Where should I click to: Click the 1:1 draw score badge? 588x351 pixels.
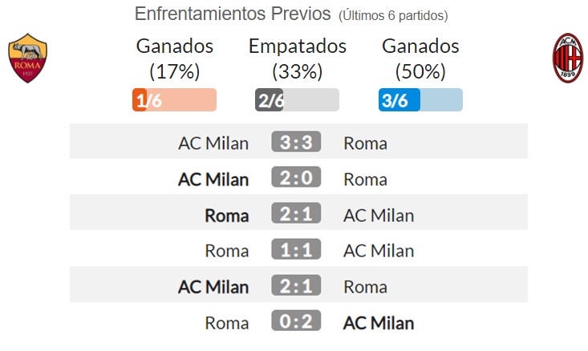click(296, 249)
